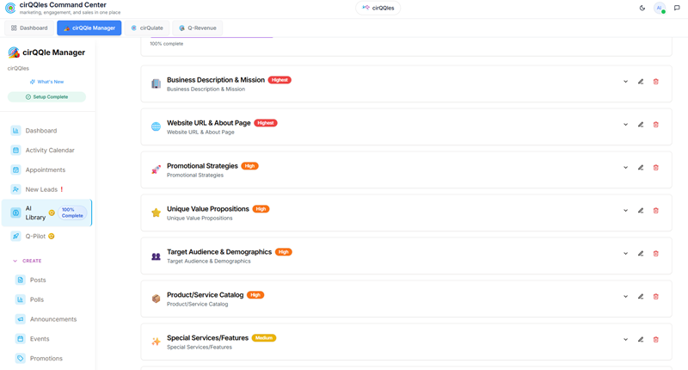Open the cirQulate tab
688x370 pixels.
point(147,28)
